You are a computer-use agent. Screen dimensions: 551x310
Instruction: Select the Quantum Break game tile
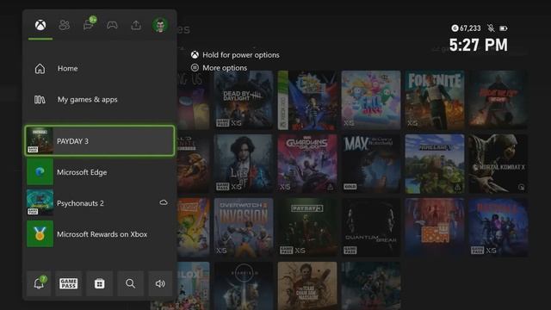tap(371, 227)
